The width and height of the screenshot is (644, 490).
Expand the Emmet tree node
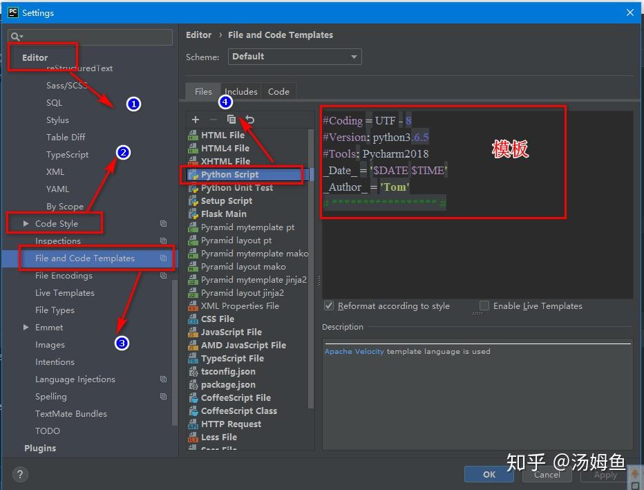coord(26,328)
